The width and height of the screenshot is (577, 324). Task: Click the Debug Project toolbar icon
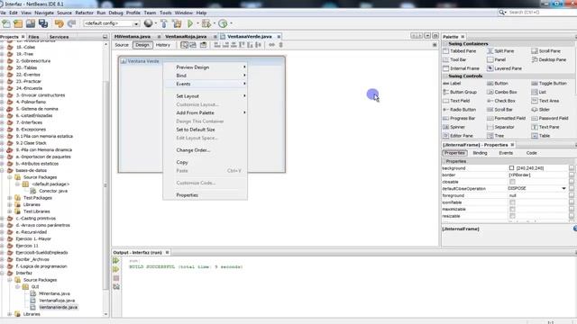click(206, 23)
